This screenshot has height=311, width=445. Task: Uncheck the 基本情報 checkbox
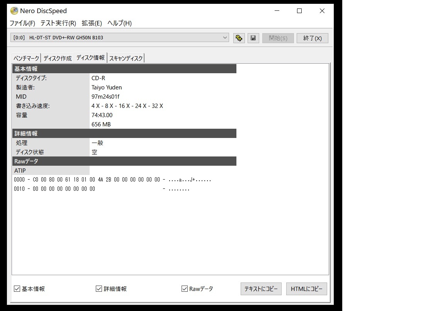tap(17, 289)
